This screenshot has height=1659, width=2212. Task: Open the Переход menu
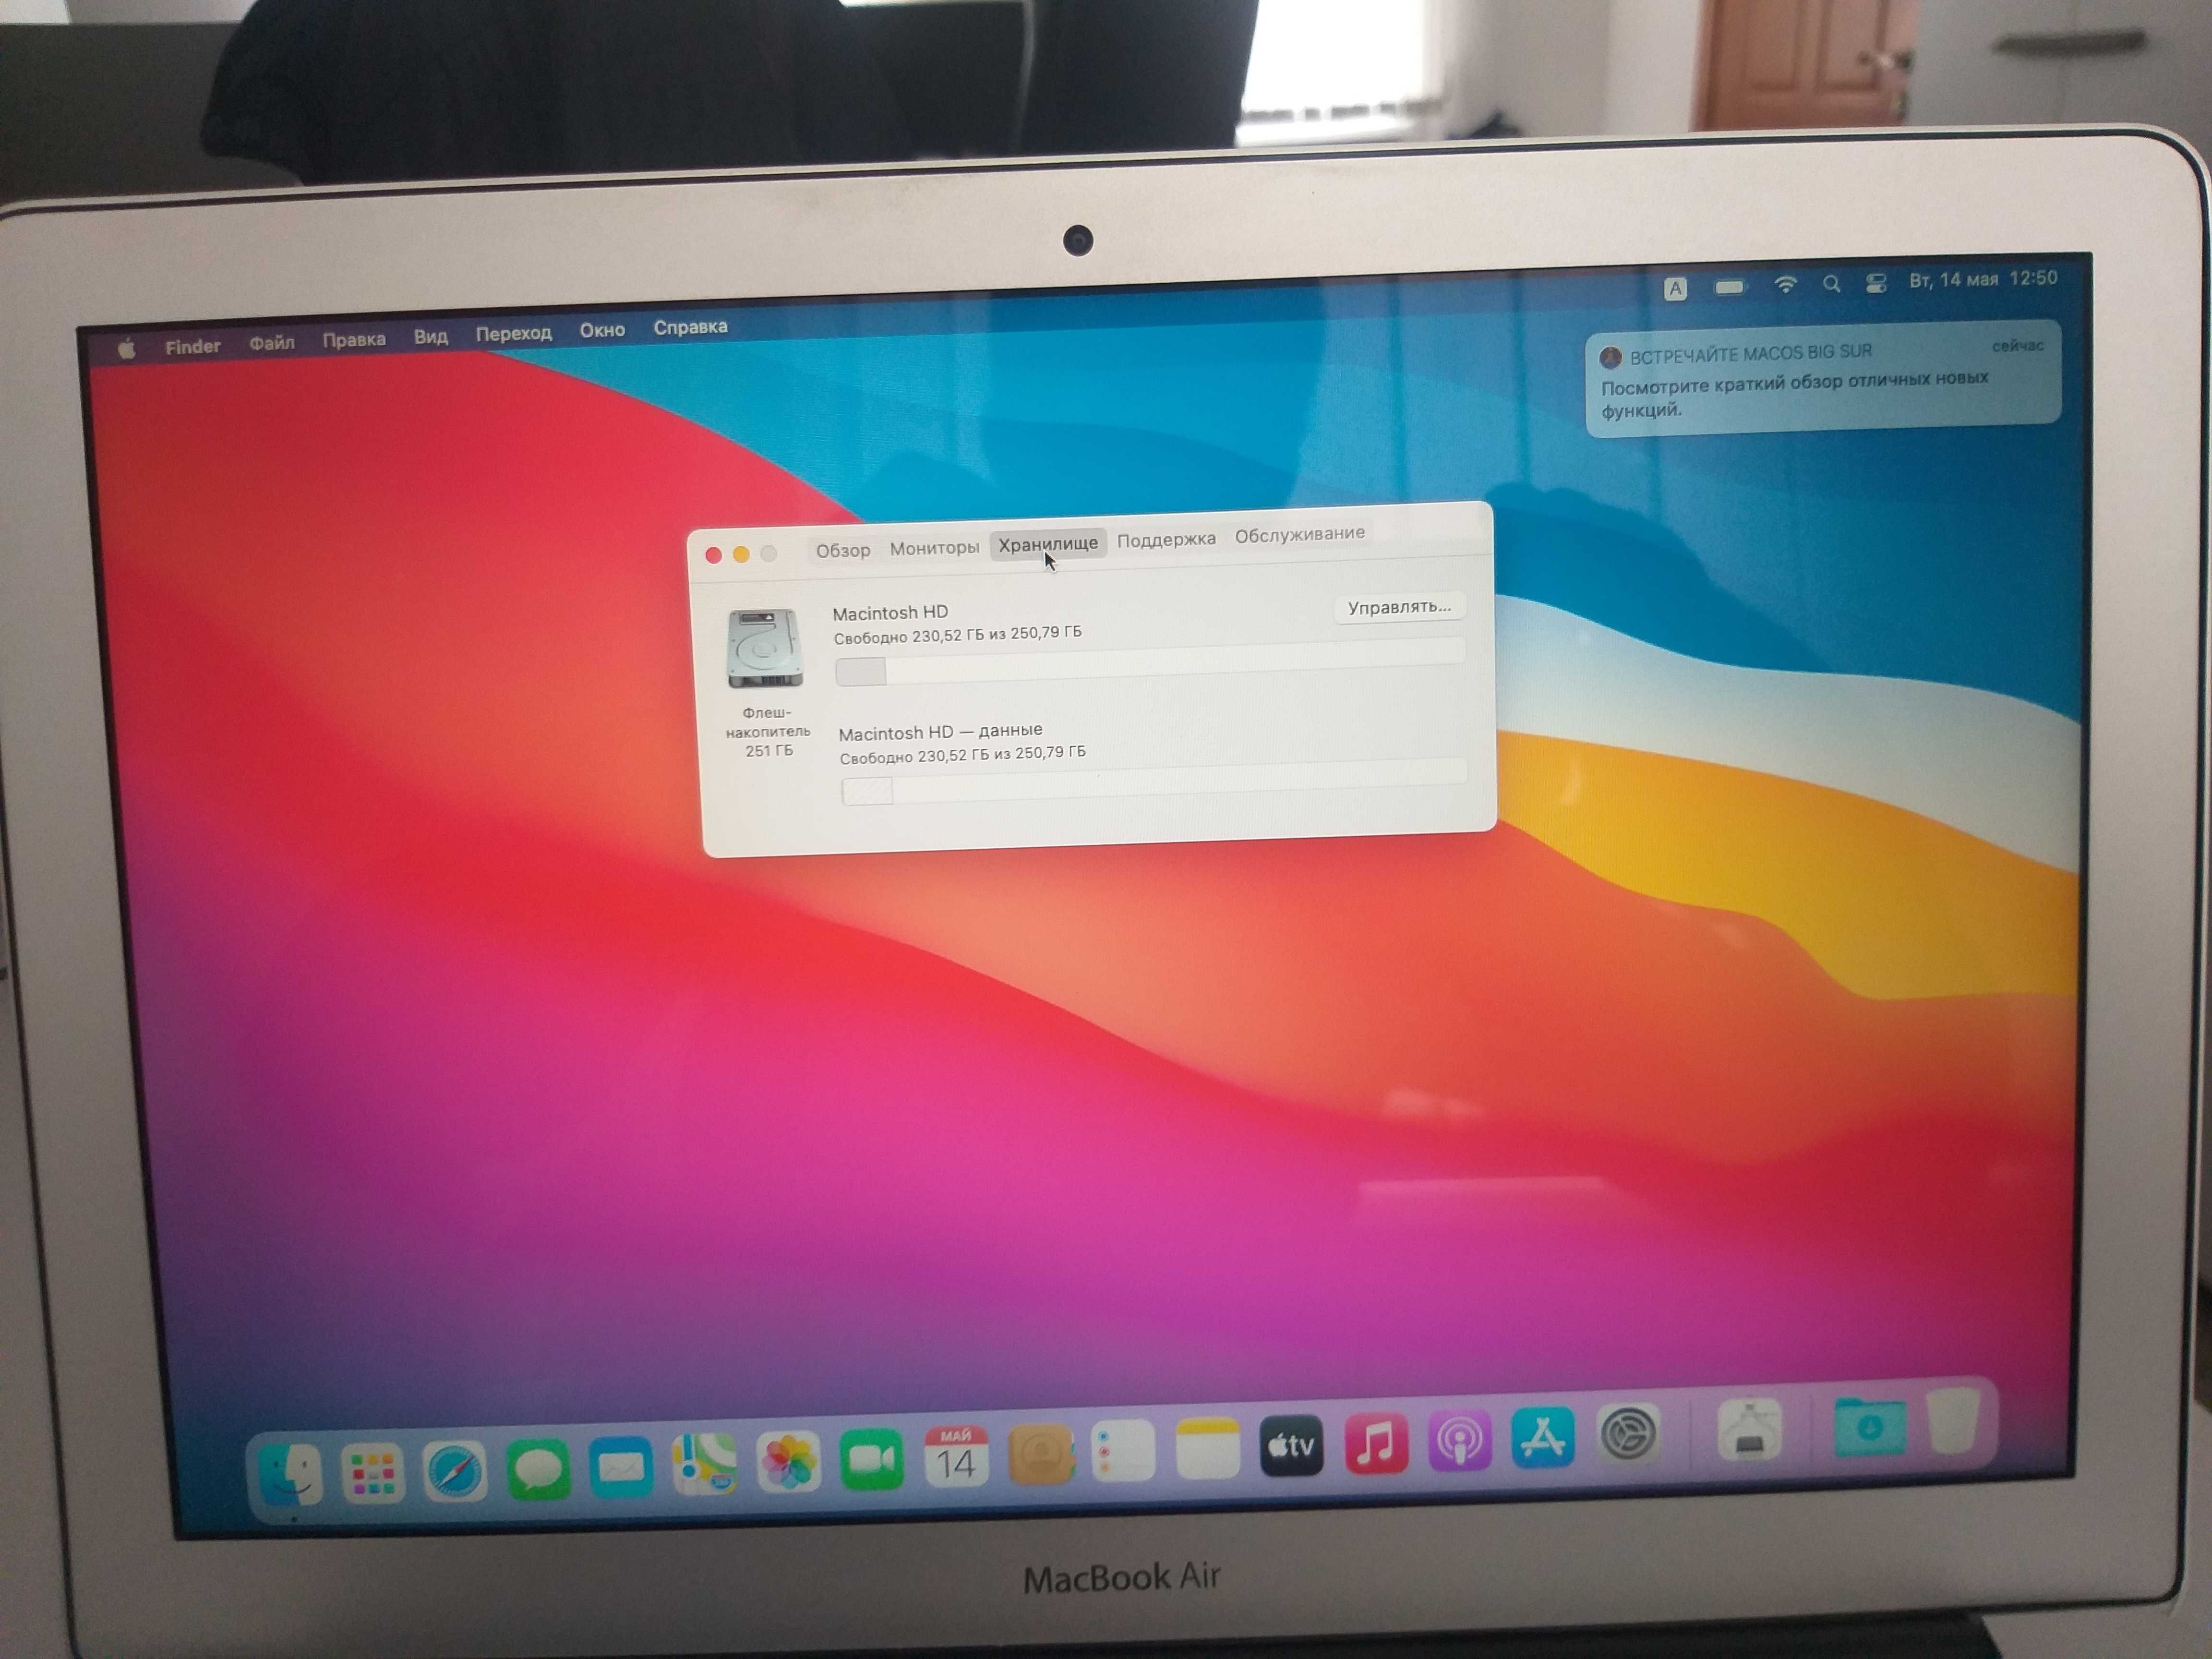tap(514, 334)
